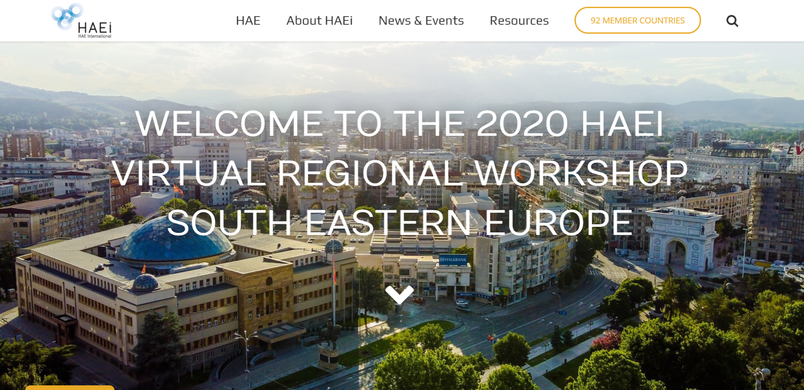
Task: Click the HAEi logo in the header
Action: (x=81, y=21)
